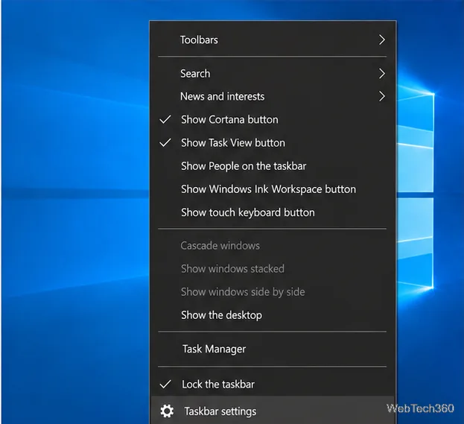464x424 pixels.
Task: Enable Show Windows Ink Workspace button
Action: coord(273,189)
